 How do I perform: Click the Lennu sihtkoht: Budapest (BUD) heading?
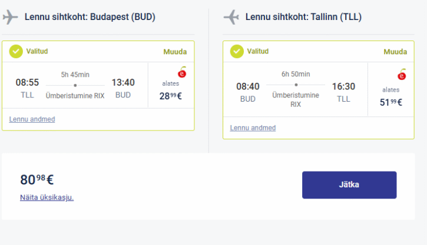(x=90, y=17)
